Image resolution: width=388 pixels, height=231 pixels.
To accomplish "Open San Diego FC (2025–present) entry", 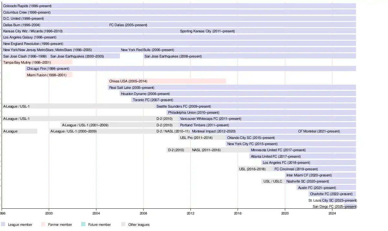I will [334, 206].
